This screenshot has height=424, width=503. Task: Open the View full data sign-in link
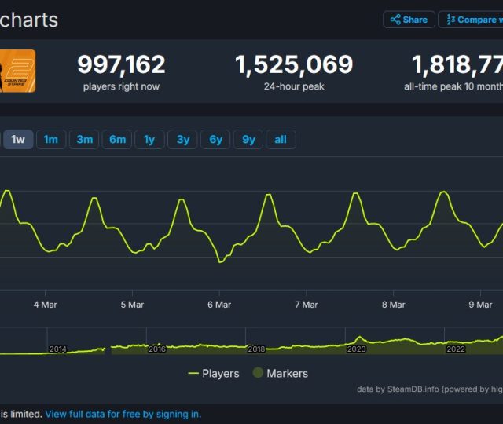point(123,414)
